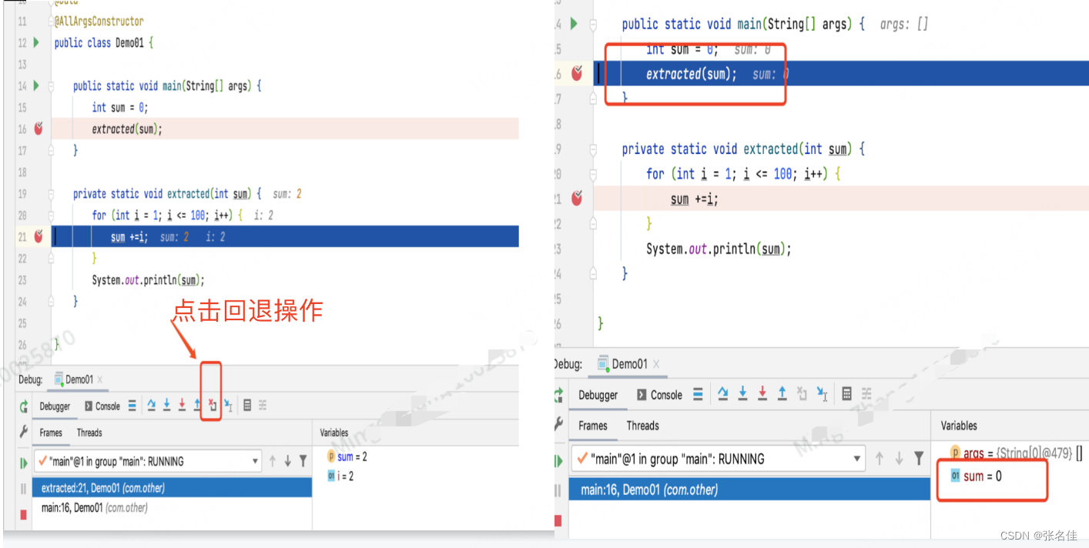The width and height of the screenshot is (1089, 548).
Task: Select frame main:16, Demo01 in left screenshot
Action: [172, 508]
